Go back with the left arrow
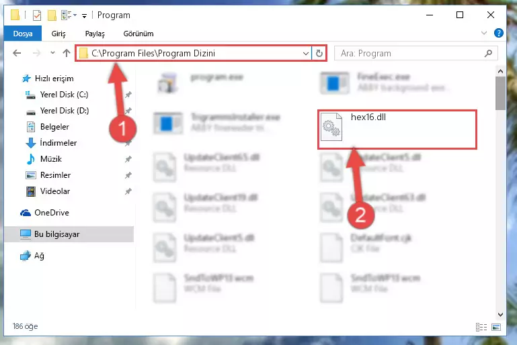Image resolution: width=517 pixels, height=345 pixels. coord(17,53)
